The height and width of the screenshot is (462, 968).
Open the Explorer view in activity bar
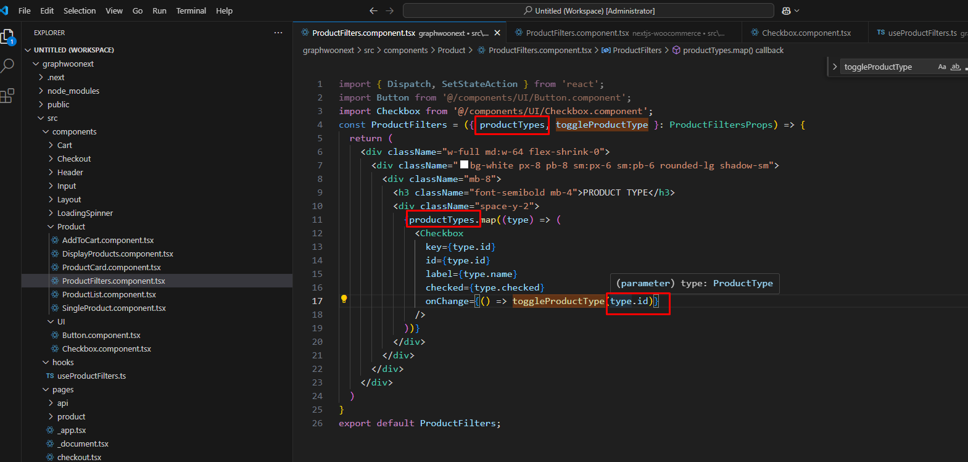8,37
